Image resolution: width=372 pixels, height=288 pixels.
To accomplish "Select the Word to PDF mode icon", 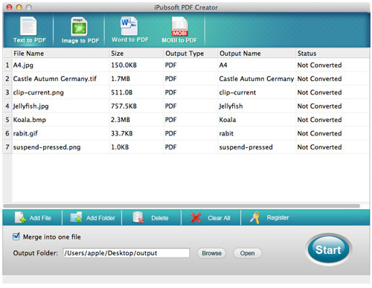I will (x=129, y=26).
